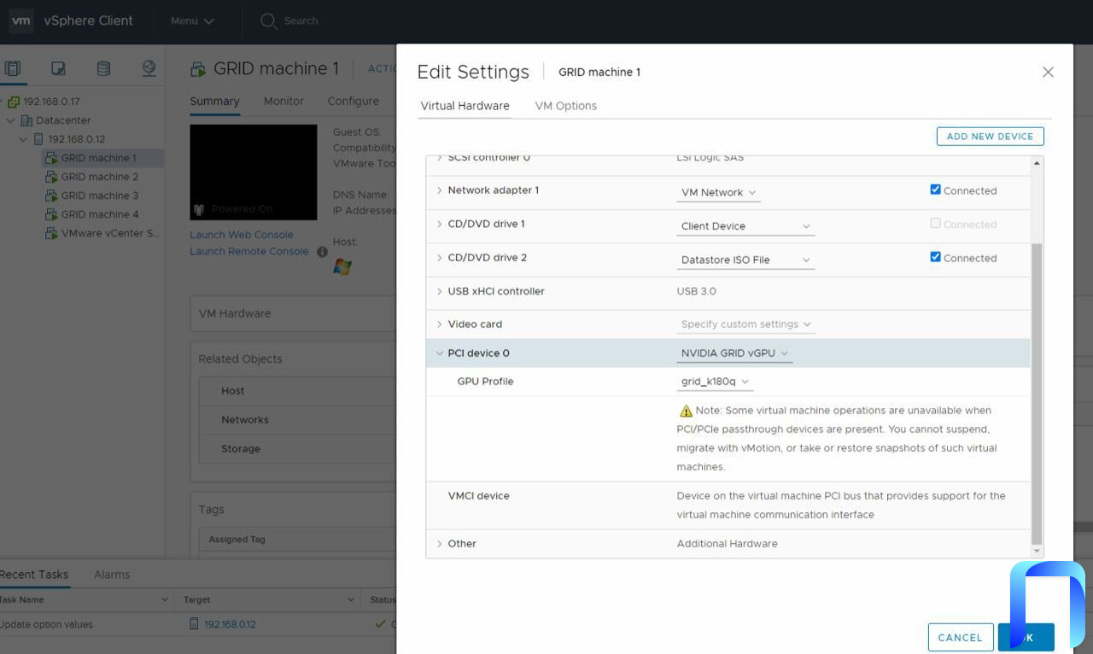This screenshot has height=654, width=1093.
Task: Select Datacenter in inventory tree
Action: click(x=63, y=120)
